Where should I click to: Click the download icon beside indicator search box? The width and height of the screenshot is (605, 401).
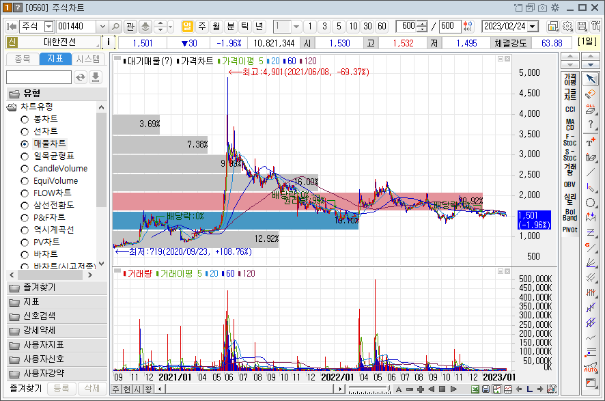96,77
